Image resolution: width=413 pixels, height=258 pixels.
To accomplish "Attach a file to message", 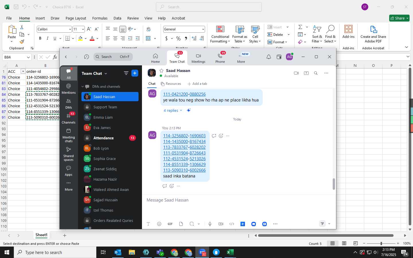I will pos(181,224).
